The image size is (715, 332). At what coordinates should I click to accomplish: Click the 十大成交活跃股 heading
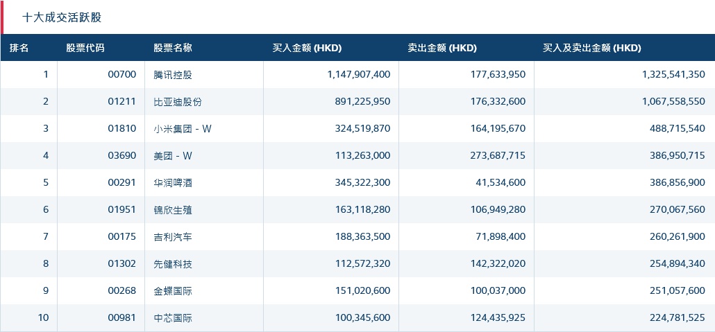62,17
